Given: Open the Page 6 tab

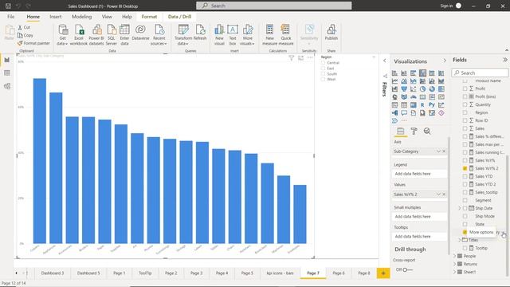Looking at the screenshot, I should click(x=339, y=273).
